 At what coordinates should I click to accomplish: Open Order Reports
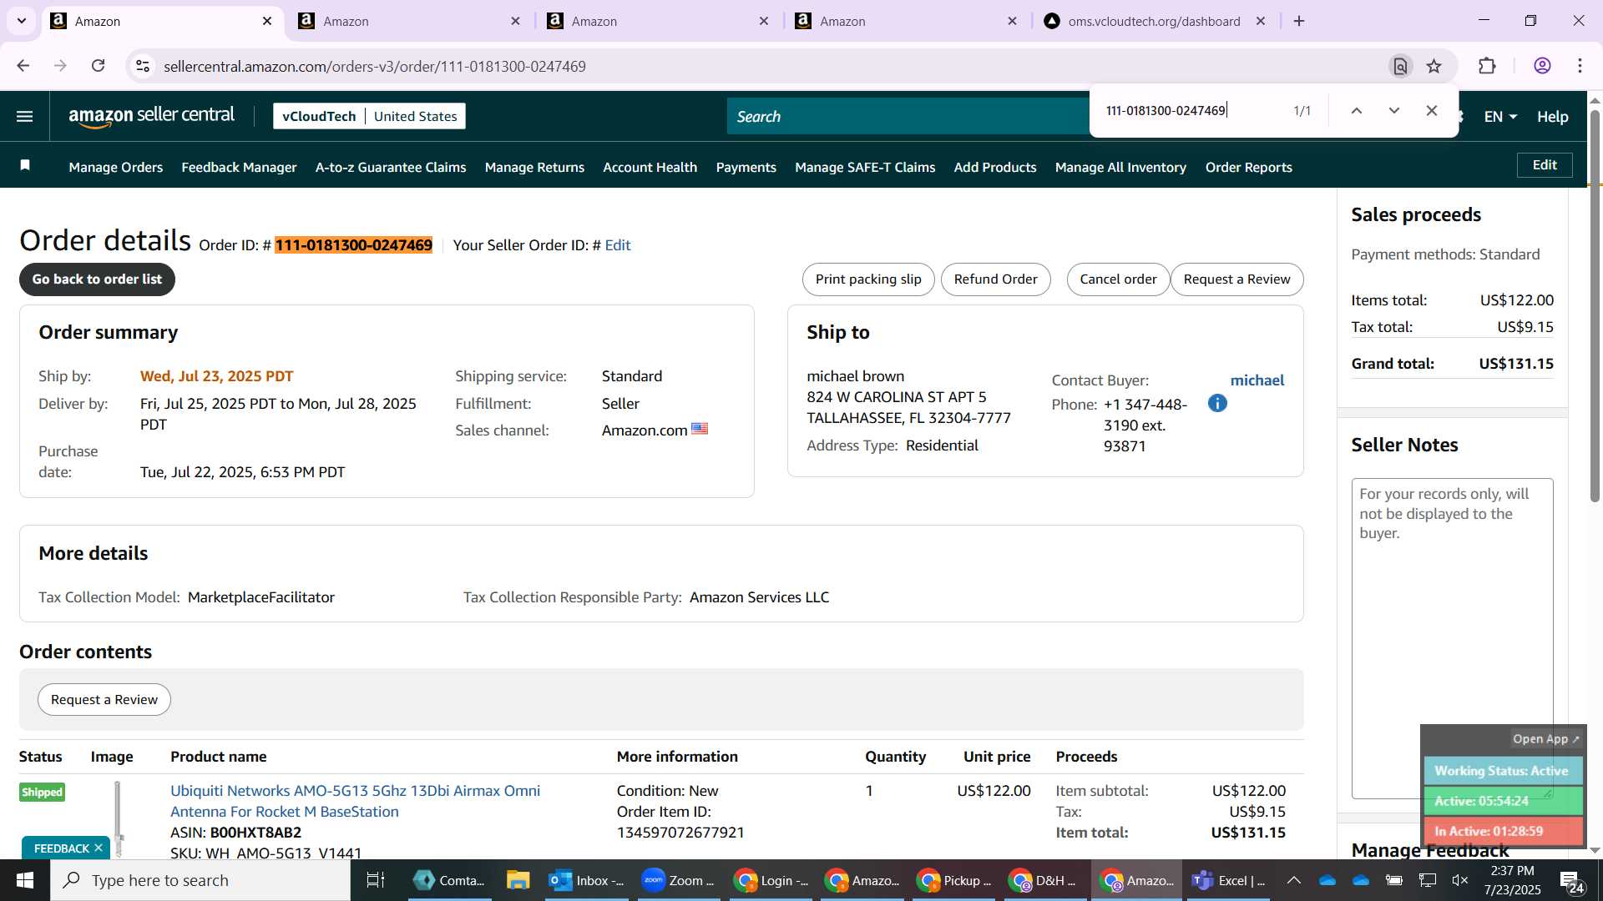(1248, 168)
